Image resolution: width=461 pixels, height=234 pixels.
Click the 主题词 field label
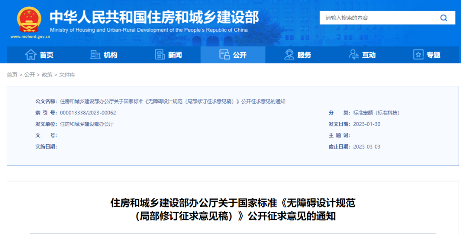pos(339,135)
